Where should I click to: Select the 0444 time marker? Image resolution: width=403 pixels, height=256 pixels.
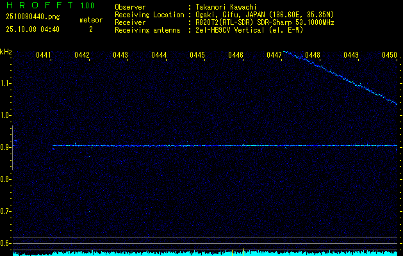pos(159,56)
